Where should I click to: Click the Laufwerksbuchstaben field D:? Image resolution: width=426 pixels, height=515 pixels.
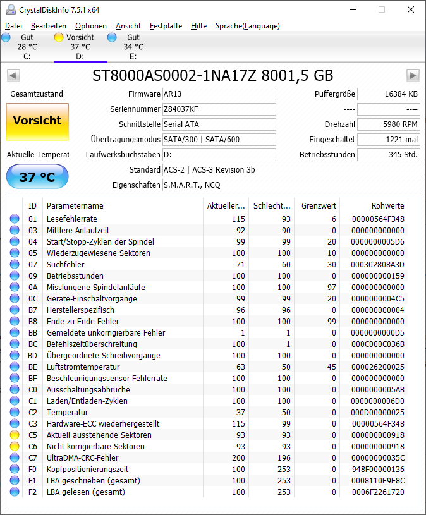point(219,155)
